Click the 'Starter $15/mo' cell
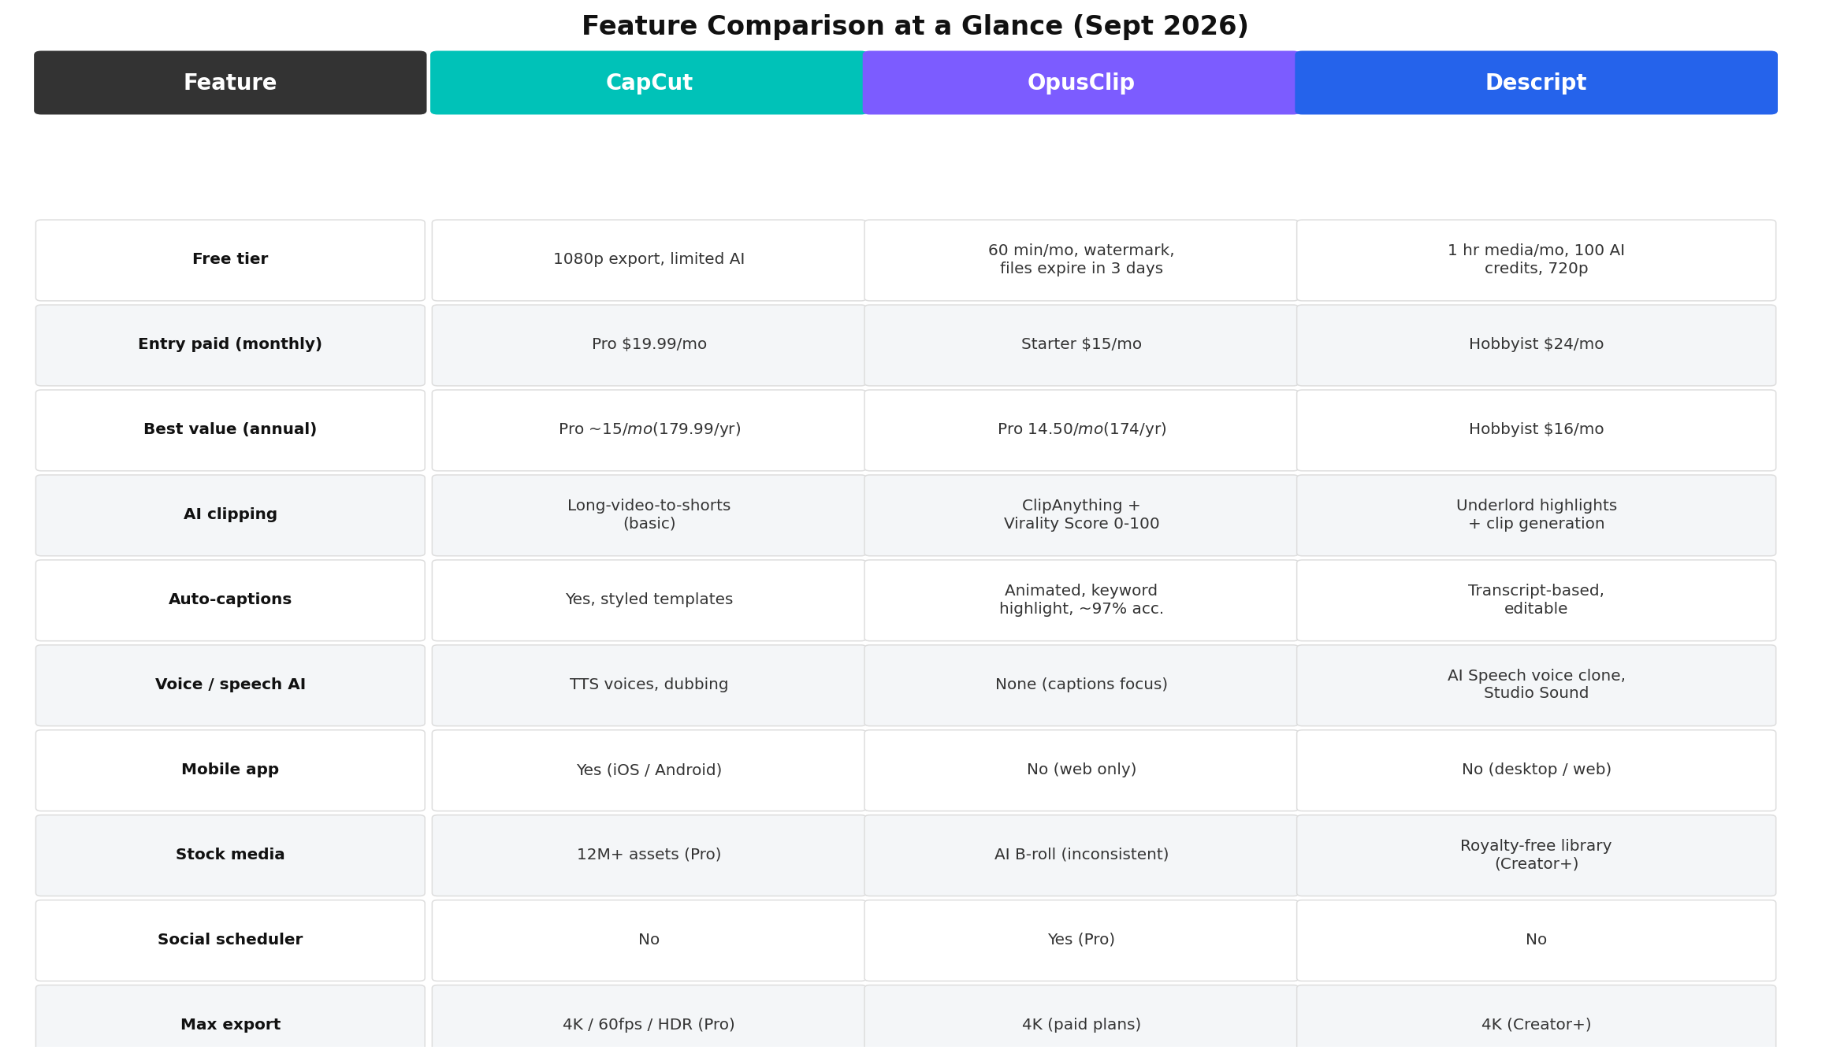Screen dimensions: 1829x1061 [1081, 345]
